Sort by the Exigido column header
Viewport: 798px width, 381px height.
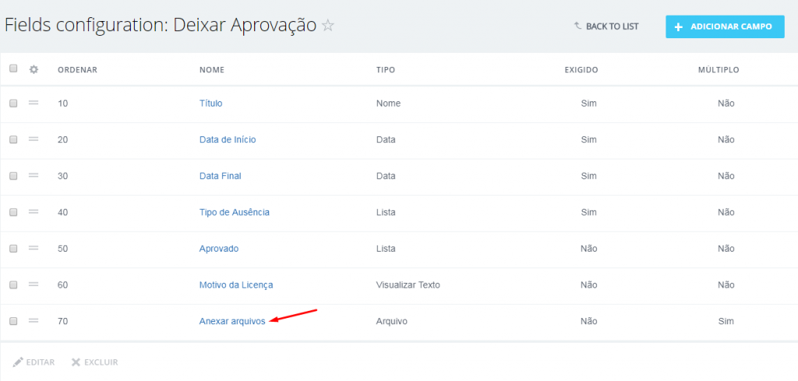pos(581,69)
